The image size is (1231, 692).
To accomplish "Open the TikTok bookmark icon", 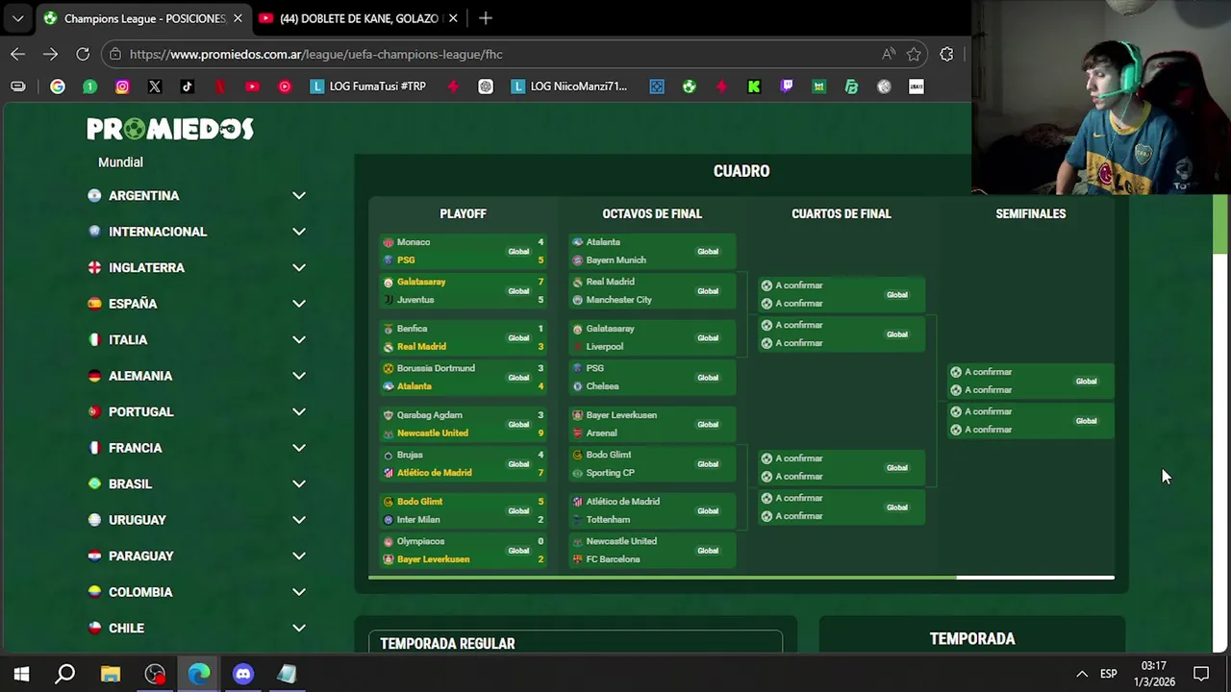I will tap(187, 86).
